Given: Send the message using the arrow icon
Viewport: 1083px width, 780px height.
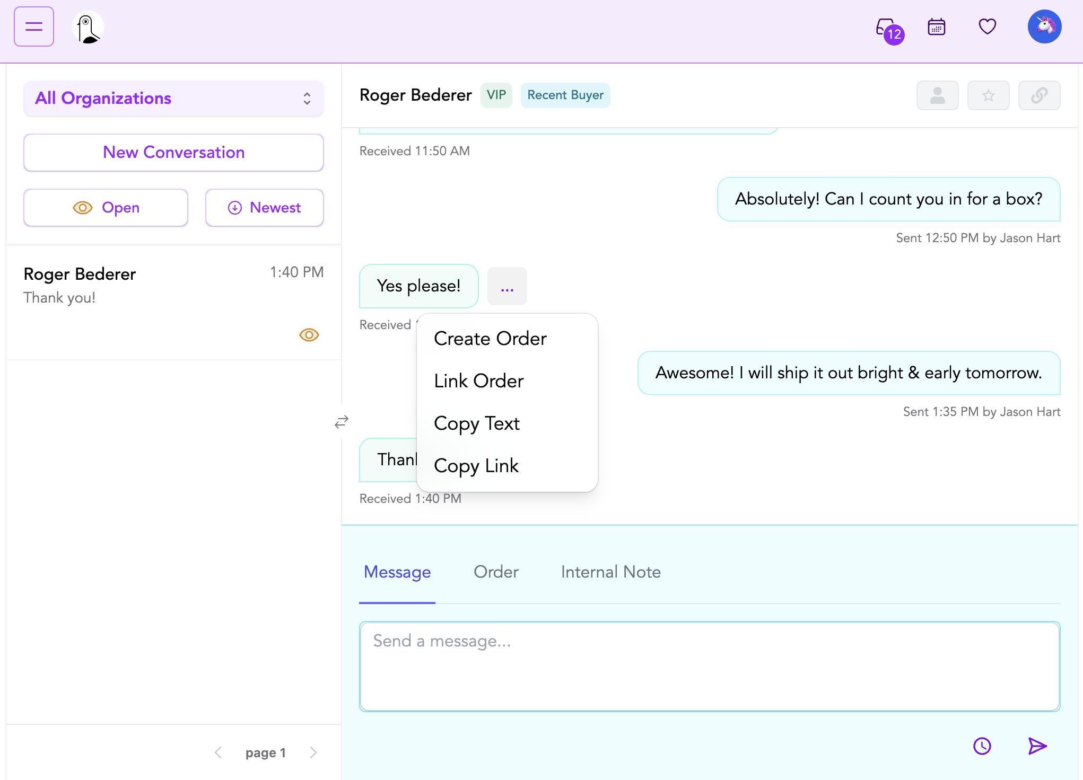Looking at the screenshot, I should (x=1037, y=747).
